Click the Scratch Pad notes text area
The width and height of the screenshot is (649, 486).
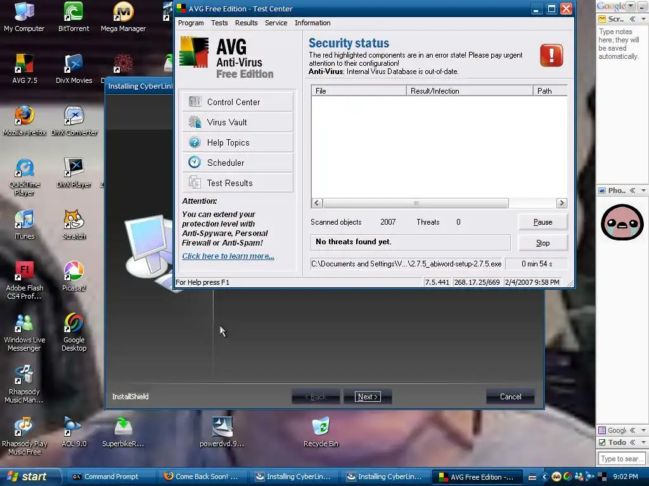click(621, 103)
